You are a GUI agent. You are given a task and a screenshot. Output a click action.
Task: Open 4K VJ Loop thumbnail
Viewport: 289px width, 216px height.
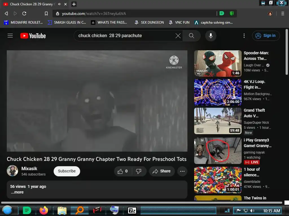pos(218,92)
